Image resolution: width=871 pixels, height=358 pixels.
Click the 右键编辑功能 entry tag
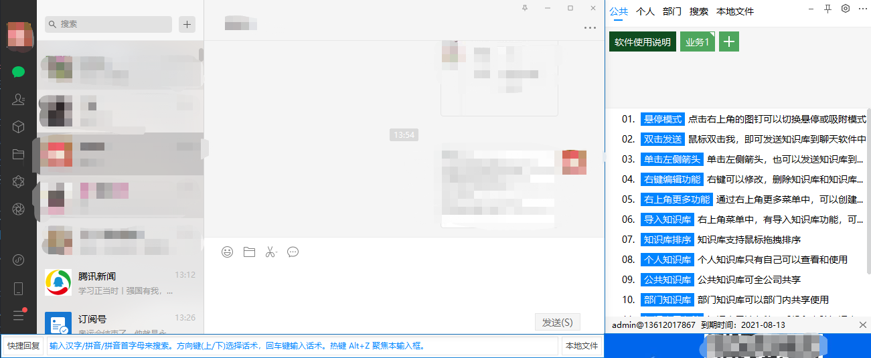(x=672, y=179)
